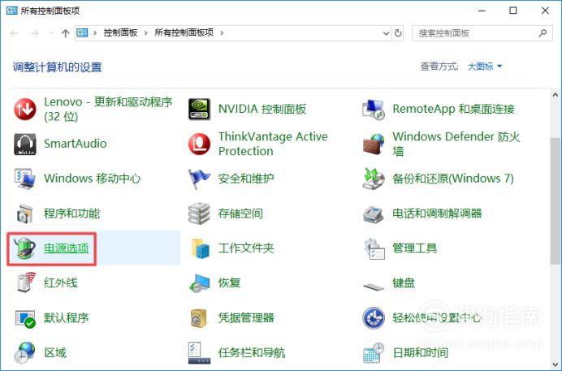The width and height of the screenshot is (562, 371).
Task: Click the 存储空间 link
Action: 240,214
